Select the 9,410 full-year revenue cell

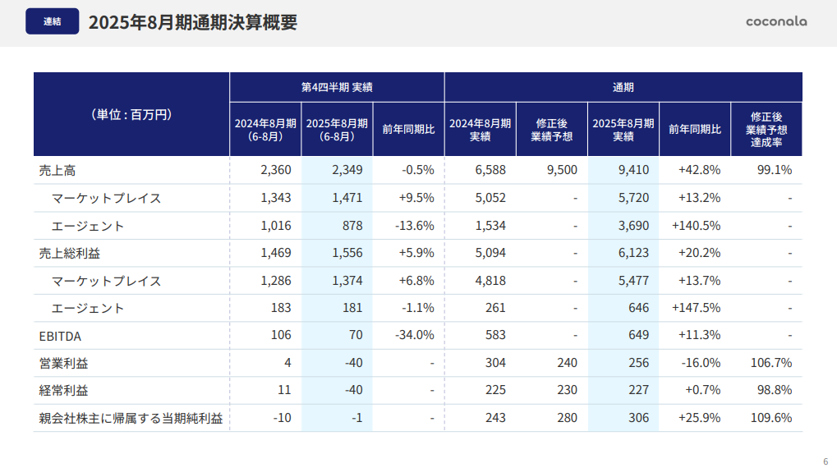[x=635, y=171]
